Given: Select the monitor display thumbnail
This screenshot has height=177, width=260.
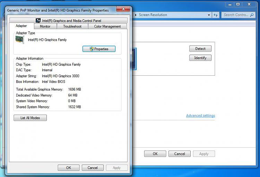Looking at the screenshot, I should [134, 59].
